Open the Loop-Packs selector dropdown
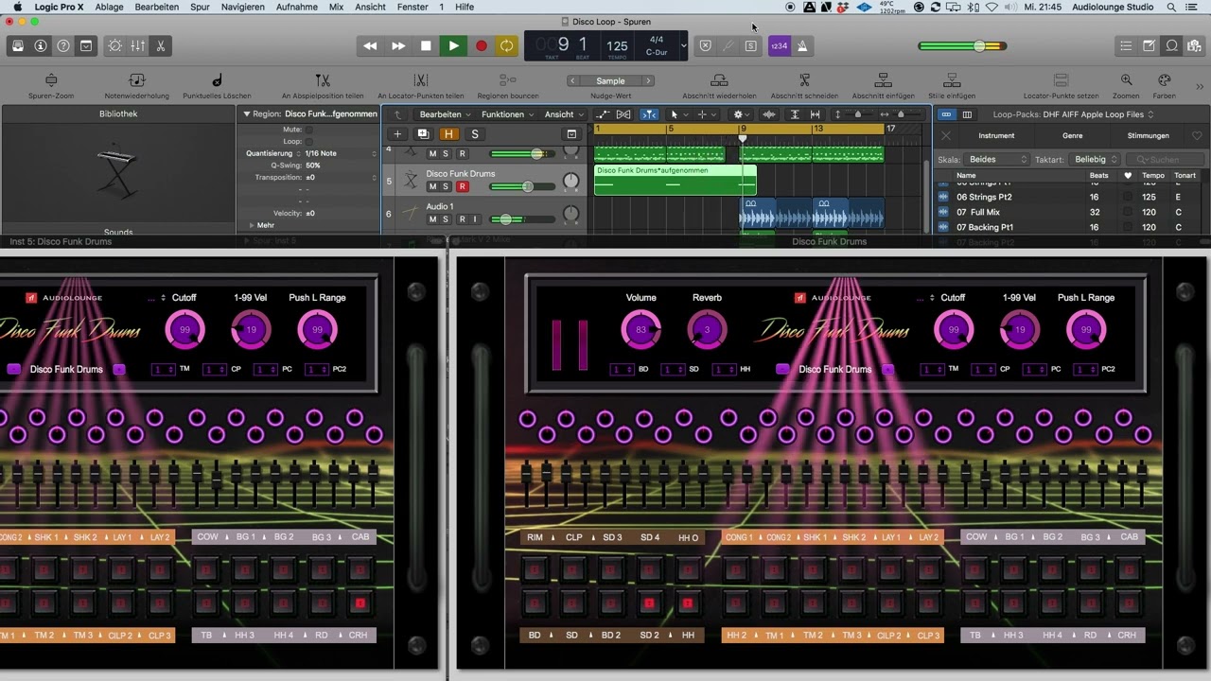Image resolution: width=1211 pixels, height=681 pixels. tap(1099, 114)
